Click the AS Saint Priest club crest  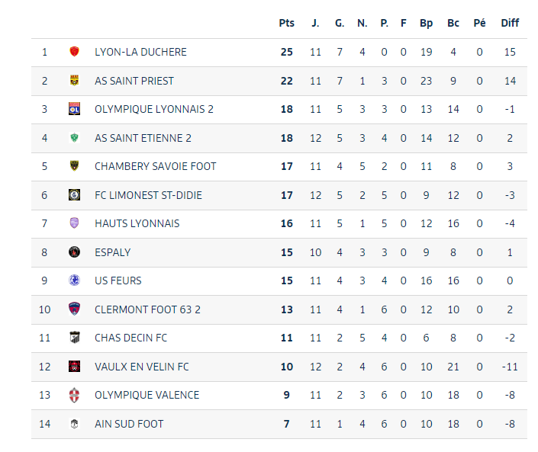click(75, 81)
